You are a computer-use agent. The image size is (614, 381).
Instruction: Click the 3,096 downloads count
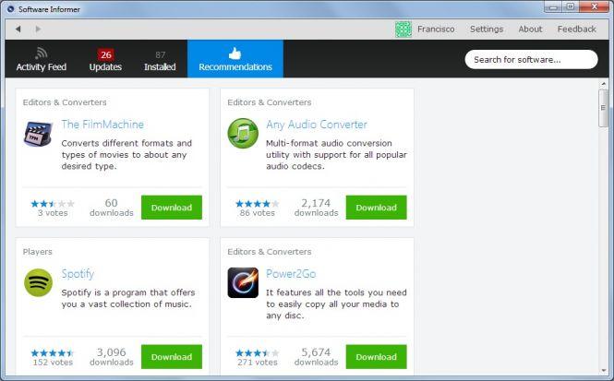click(x=112, y=357)
